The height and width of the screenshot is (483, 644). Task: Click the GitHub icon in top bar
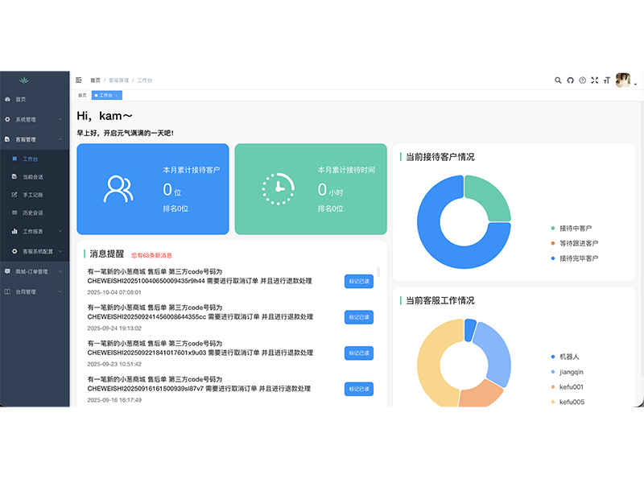[570, 80]
